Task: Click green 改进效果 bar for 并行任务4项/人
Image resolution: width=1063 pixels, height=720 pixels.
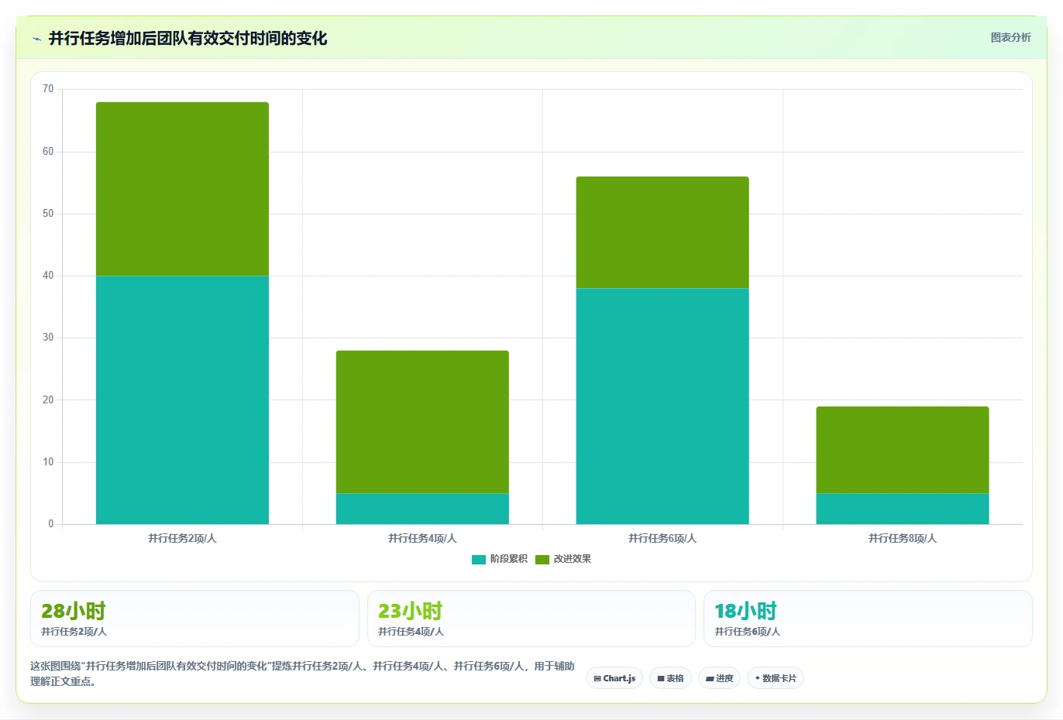Action: 422,422
